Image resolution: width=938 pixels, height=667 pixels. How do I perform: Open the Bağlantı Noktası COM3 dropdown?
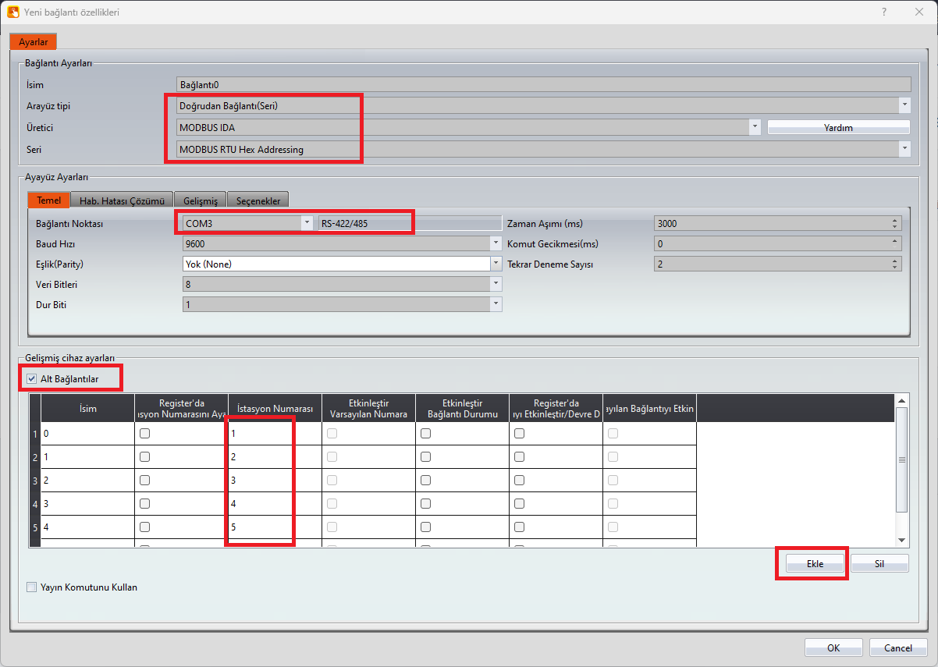(306, 223)
